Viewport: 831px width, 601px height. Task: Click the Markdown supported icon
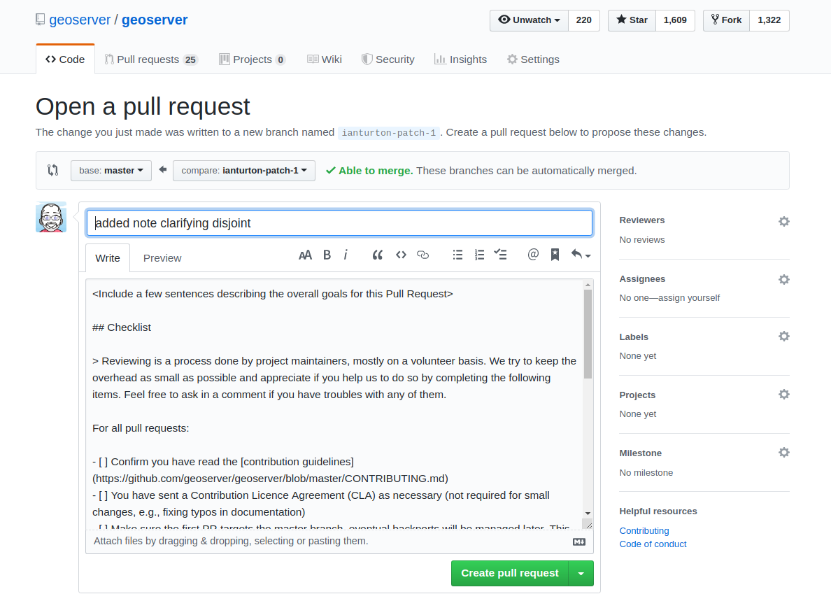(579, 542)
